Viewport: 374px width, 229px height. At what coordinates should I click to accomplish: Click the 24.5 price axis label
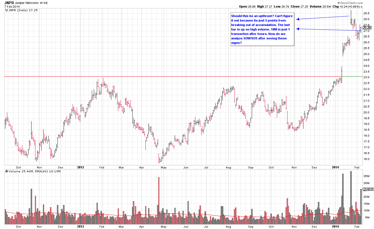point(367,60)
